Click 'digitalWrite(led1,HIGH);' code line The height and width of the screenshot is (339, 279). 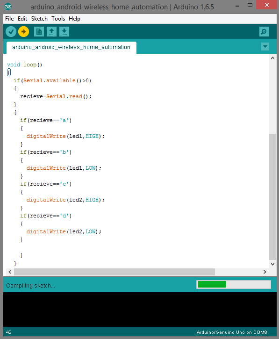65,136
